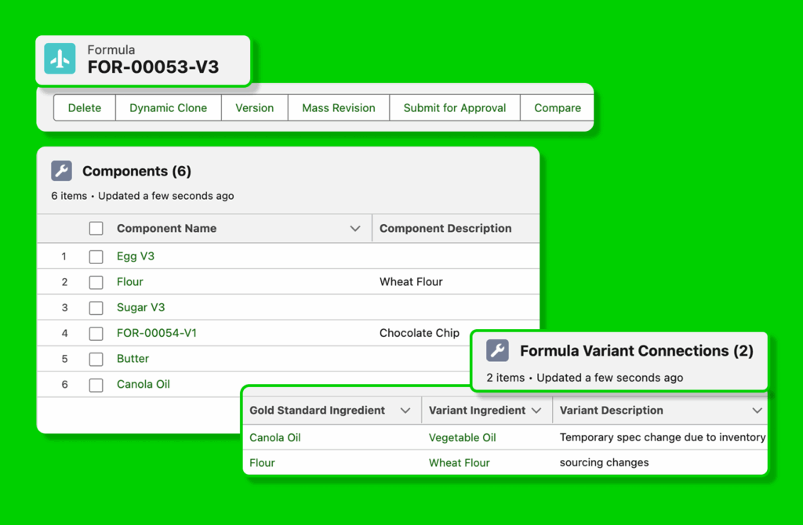
Task: Open the Component Name column dropdown
Action: coord(355,229)
